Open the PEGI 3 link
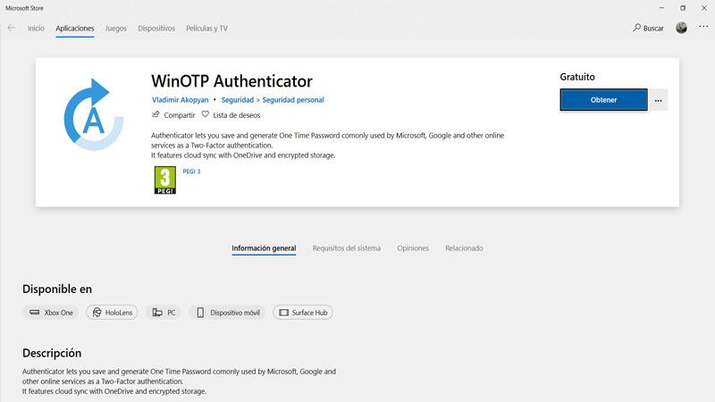The image size is (715, 402). point(191,172)
